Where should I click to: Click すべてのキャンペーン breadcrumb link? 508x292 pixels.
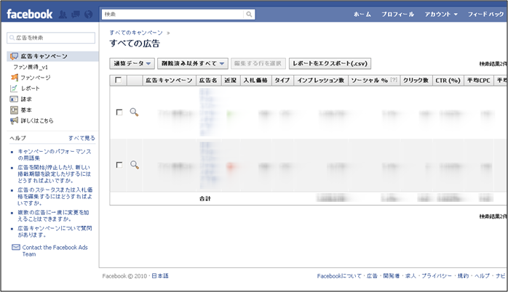coord(136,33)
